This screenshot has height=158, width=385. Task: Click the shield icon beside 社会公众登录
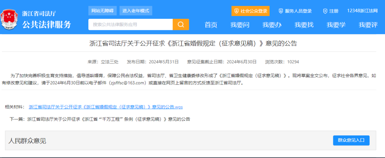pyautogui.click(x=236, y=11)
